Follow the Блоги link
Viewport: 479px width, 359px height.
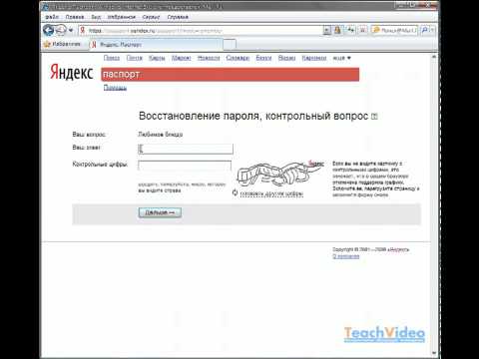coord(263,58)
